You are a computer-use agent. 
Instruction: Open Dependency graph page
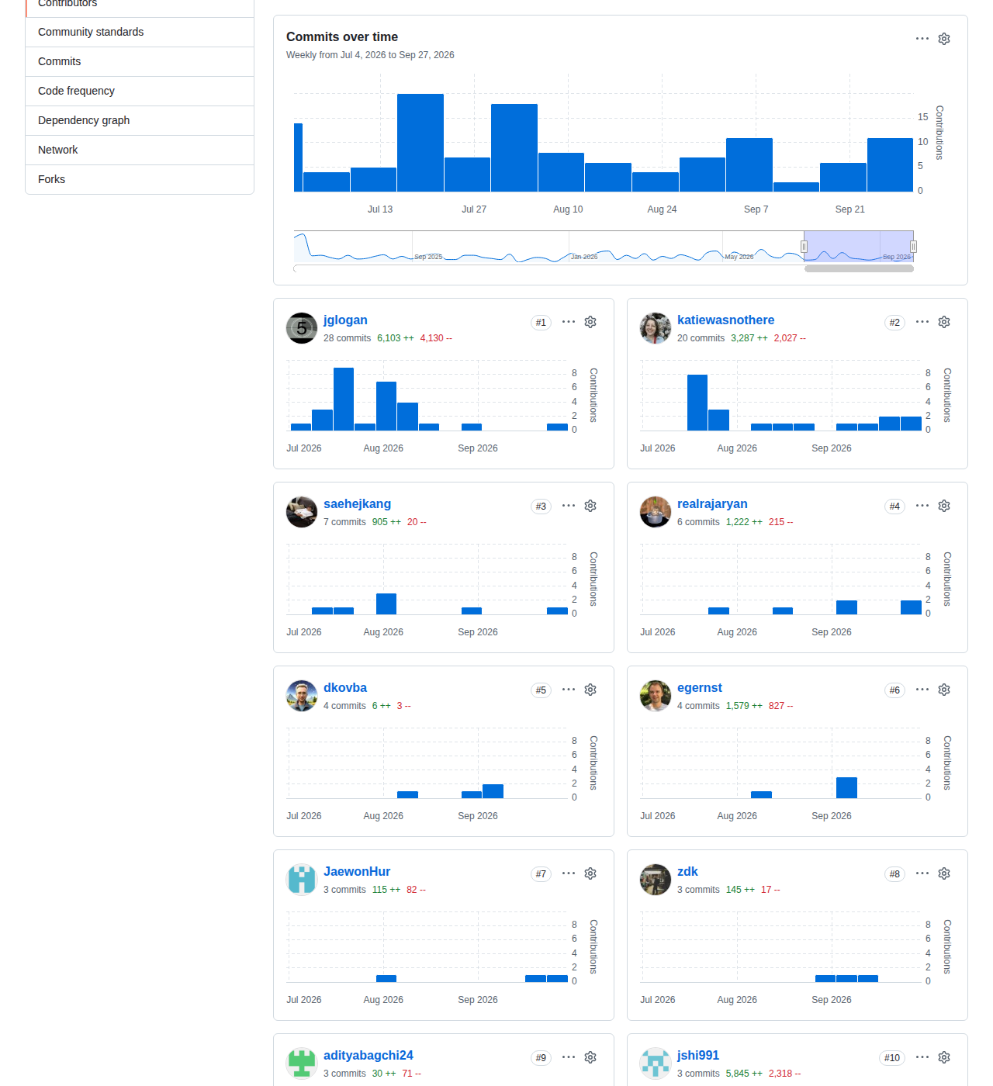click(x=140, y=120)
